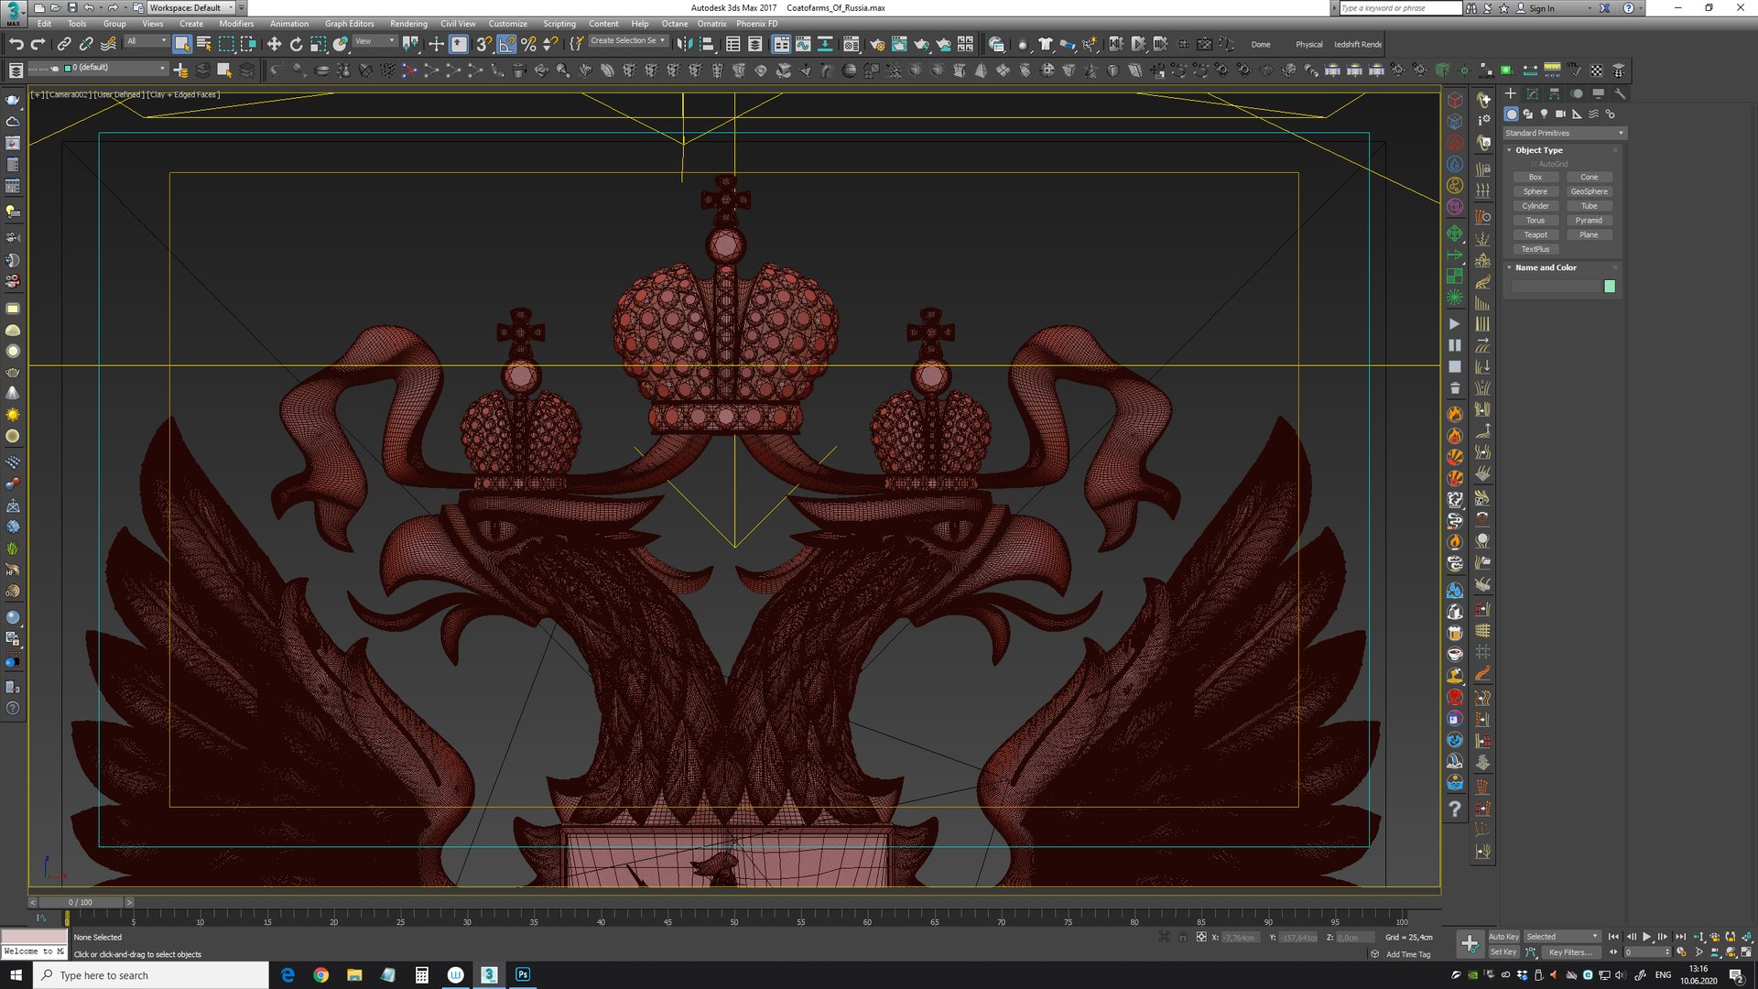Open the object color swatch
Image resolution: width=1758 pixels, height=989 pixels.
click(1610, 287)
